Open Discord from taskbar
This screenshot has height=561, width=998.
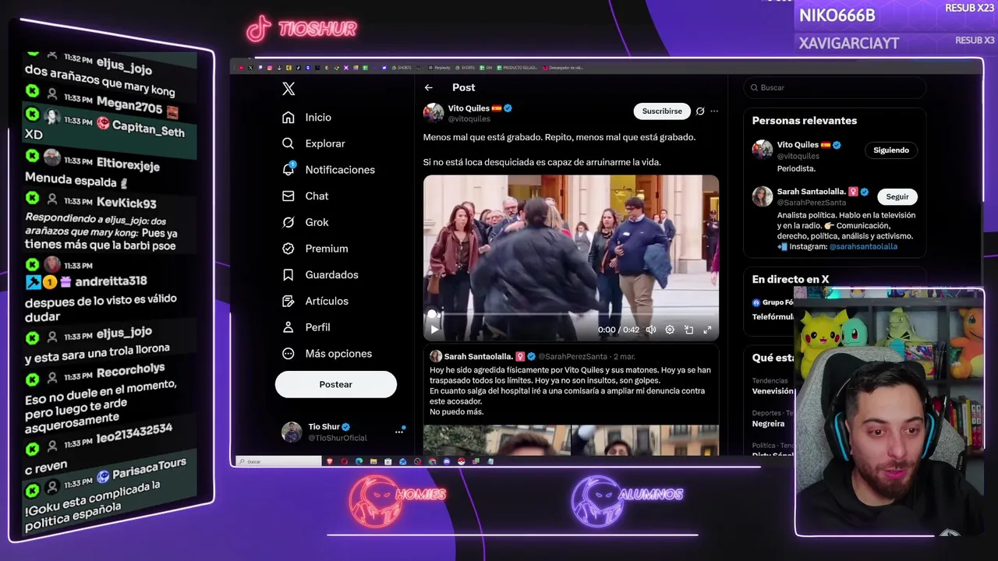[447, 461]
